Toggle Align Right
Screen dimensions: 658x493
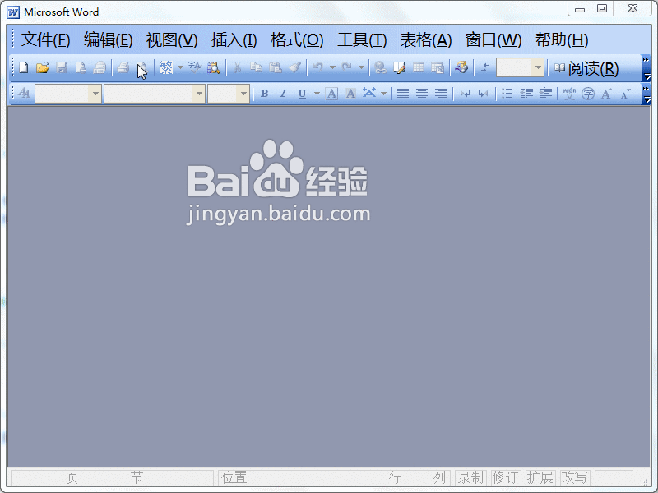coord(441,93)
